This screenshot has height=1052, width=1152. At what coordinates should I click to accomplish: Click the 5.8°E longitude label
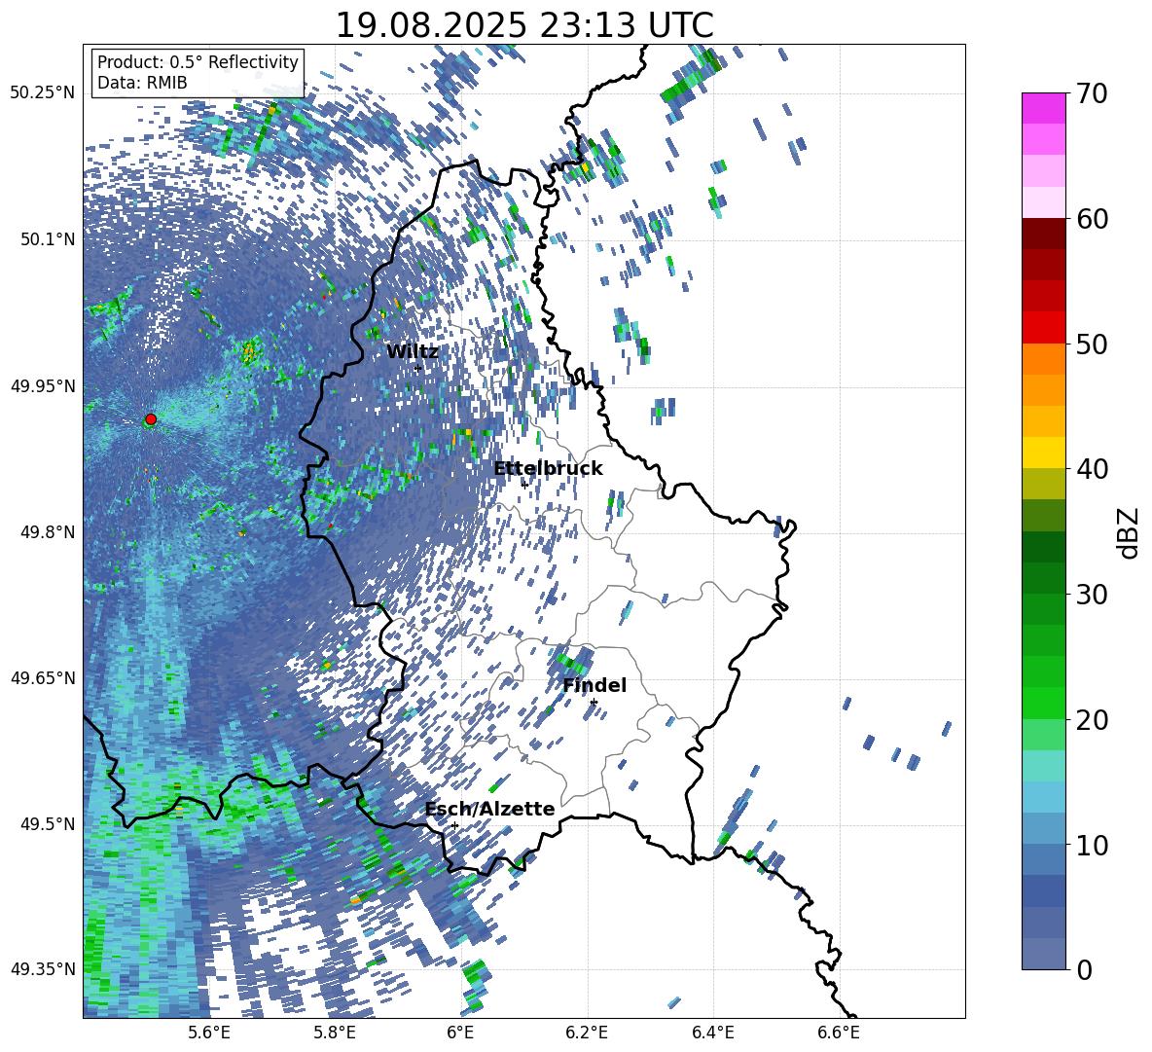click(x=335, y=1033)
